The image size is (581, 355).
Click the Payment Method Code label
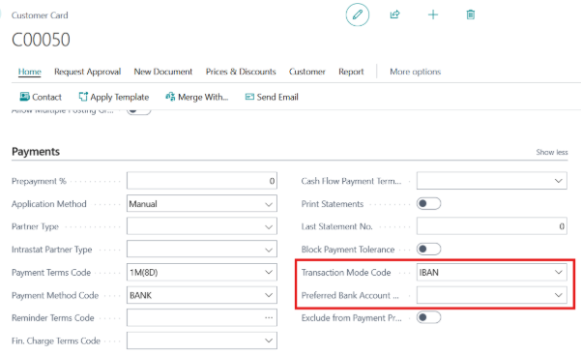pos(55,295)
